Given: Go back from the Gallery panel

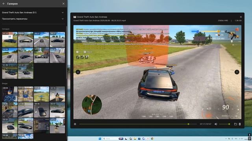Looking at the screenshot, I should (x=4, y=4).
